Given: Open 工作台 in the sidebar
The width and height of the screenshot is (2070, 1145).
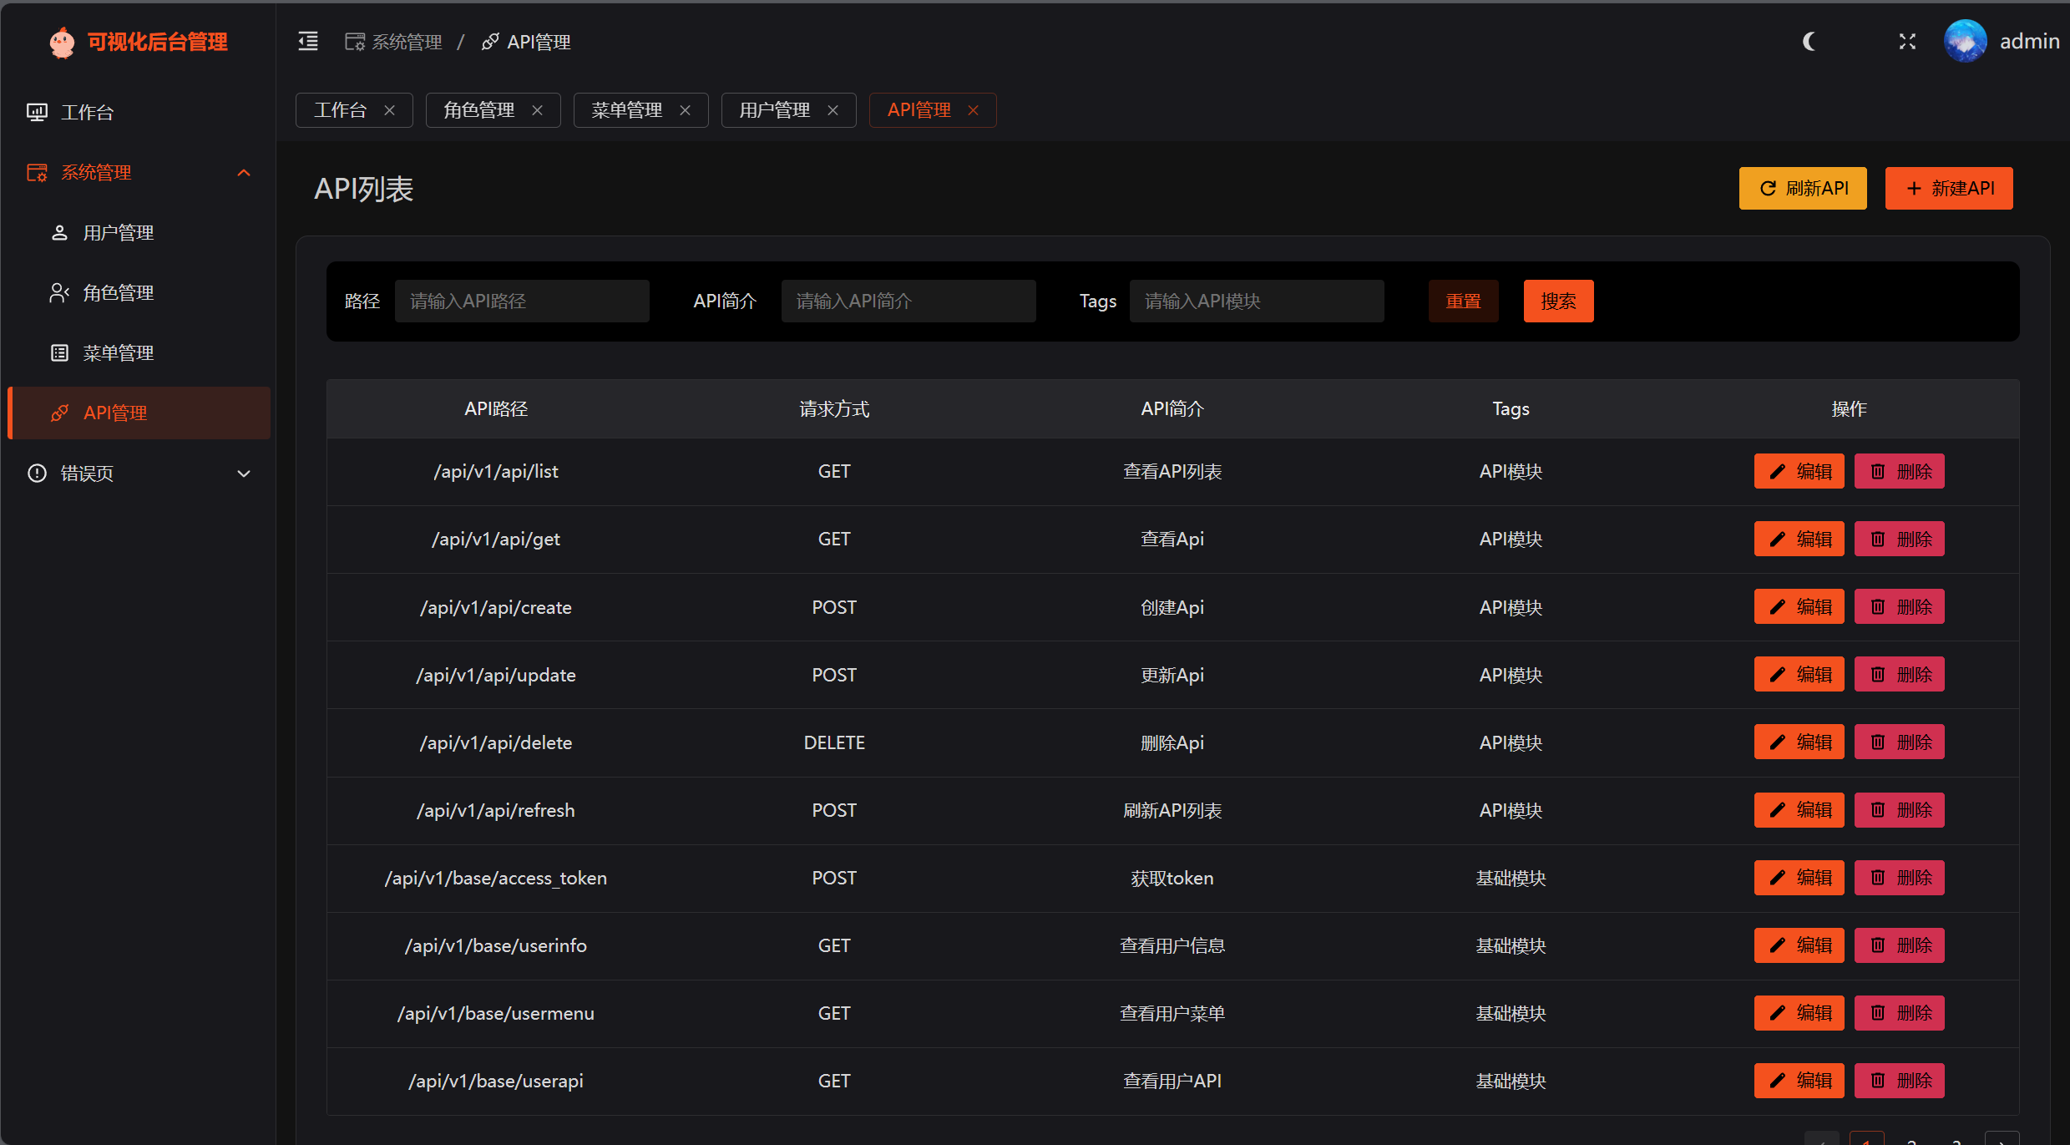Looking at the screenshot, I should [x=138, y=113].
